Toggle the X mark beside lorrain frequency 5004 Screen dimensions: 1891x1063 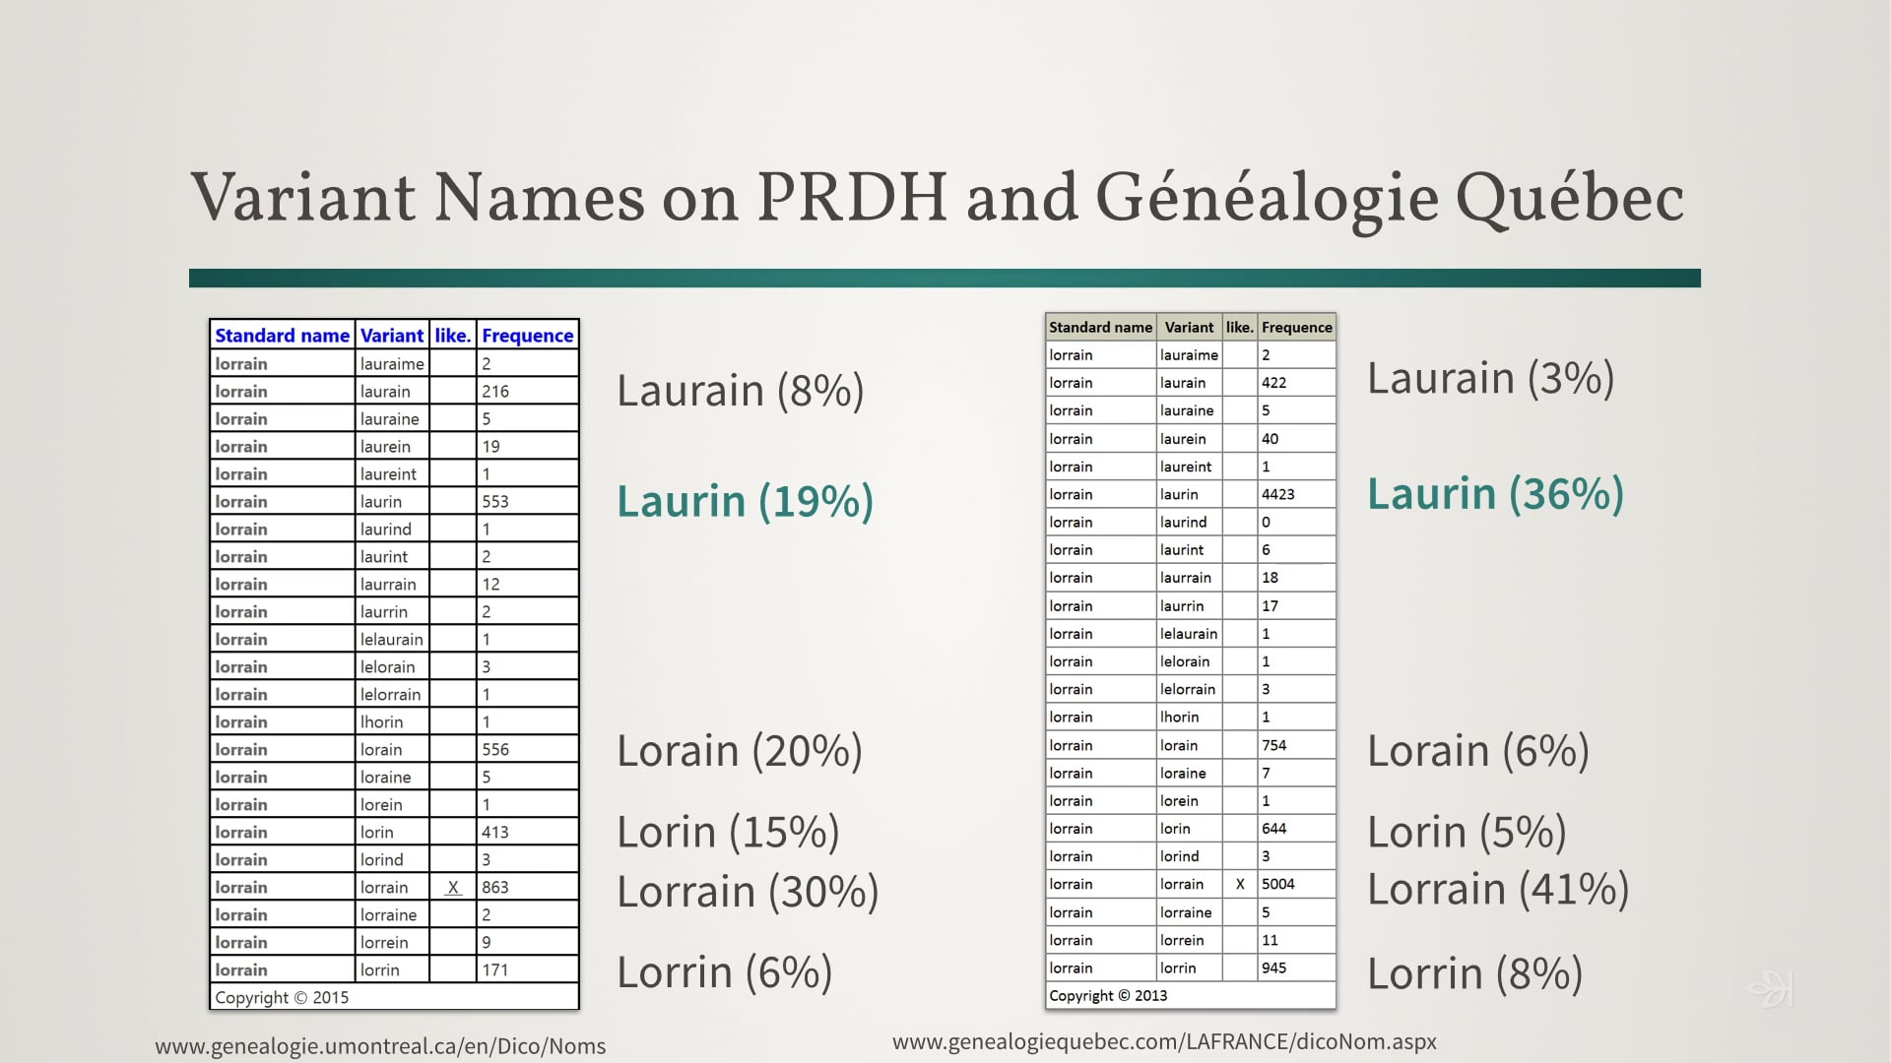click(1239, 884)
